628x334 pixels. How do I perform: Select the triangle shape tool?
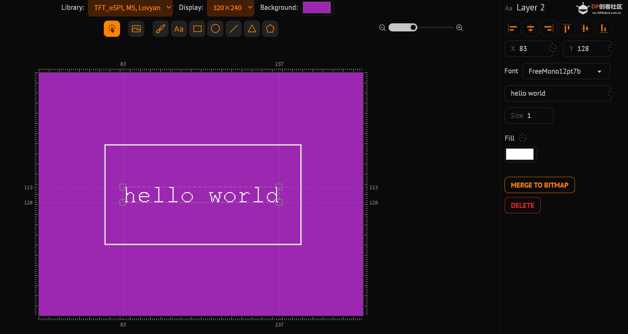pyautogui.click(x=252, y=29)
